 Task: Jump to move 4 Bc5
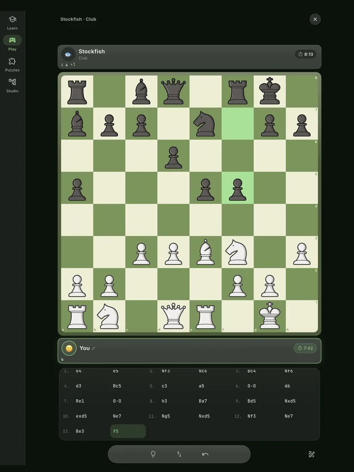coord(117,386)
